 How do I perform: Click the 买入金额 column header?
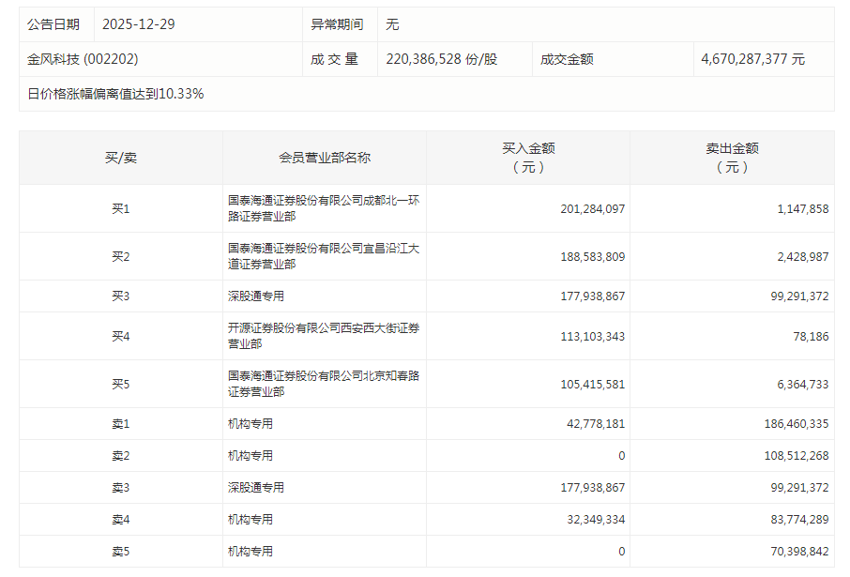pyautogui.click(x=528, y=158)
